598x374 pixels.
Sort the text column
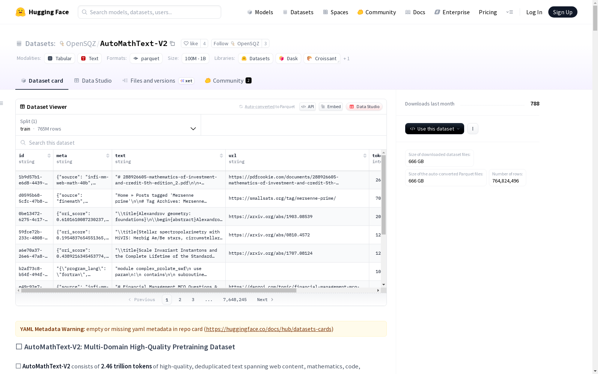[221, 156]
